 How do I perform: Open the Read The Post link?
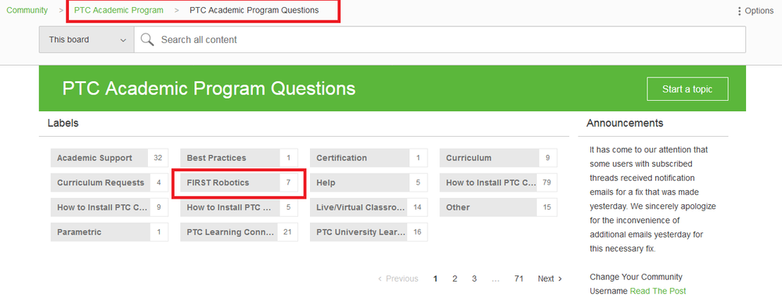658,291
